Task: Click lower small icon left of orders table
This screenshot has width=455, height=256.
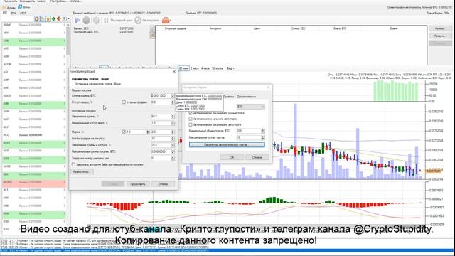Action: click(152, 36)
